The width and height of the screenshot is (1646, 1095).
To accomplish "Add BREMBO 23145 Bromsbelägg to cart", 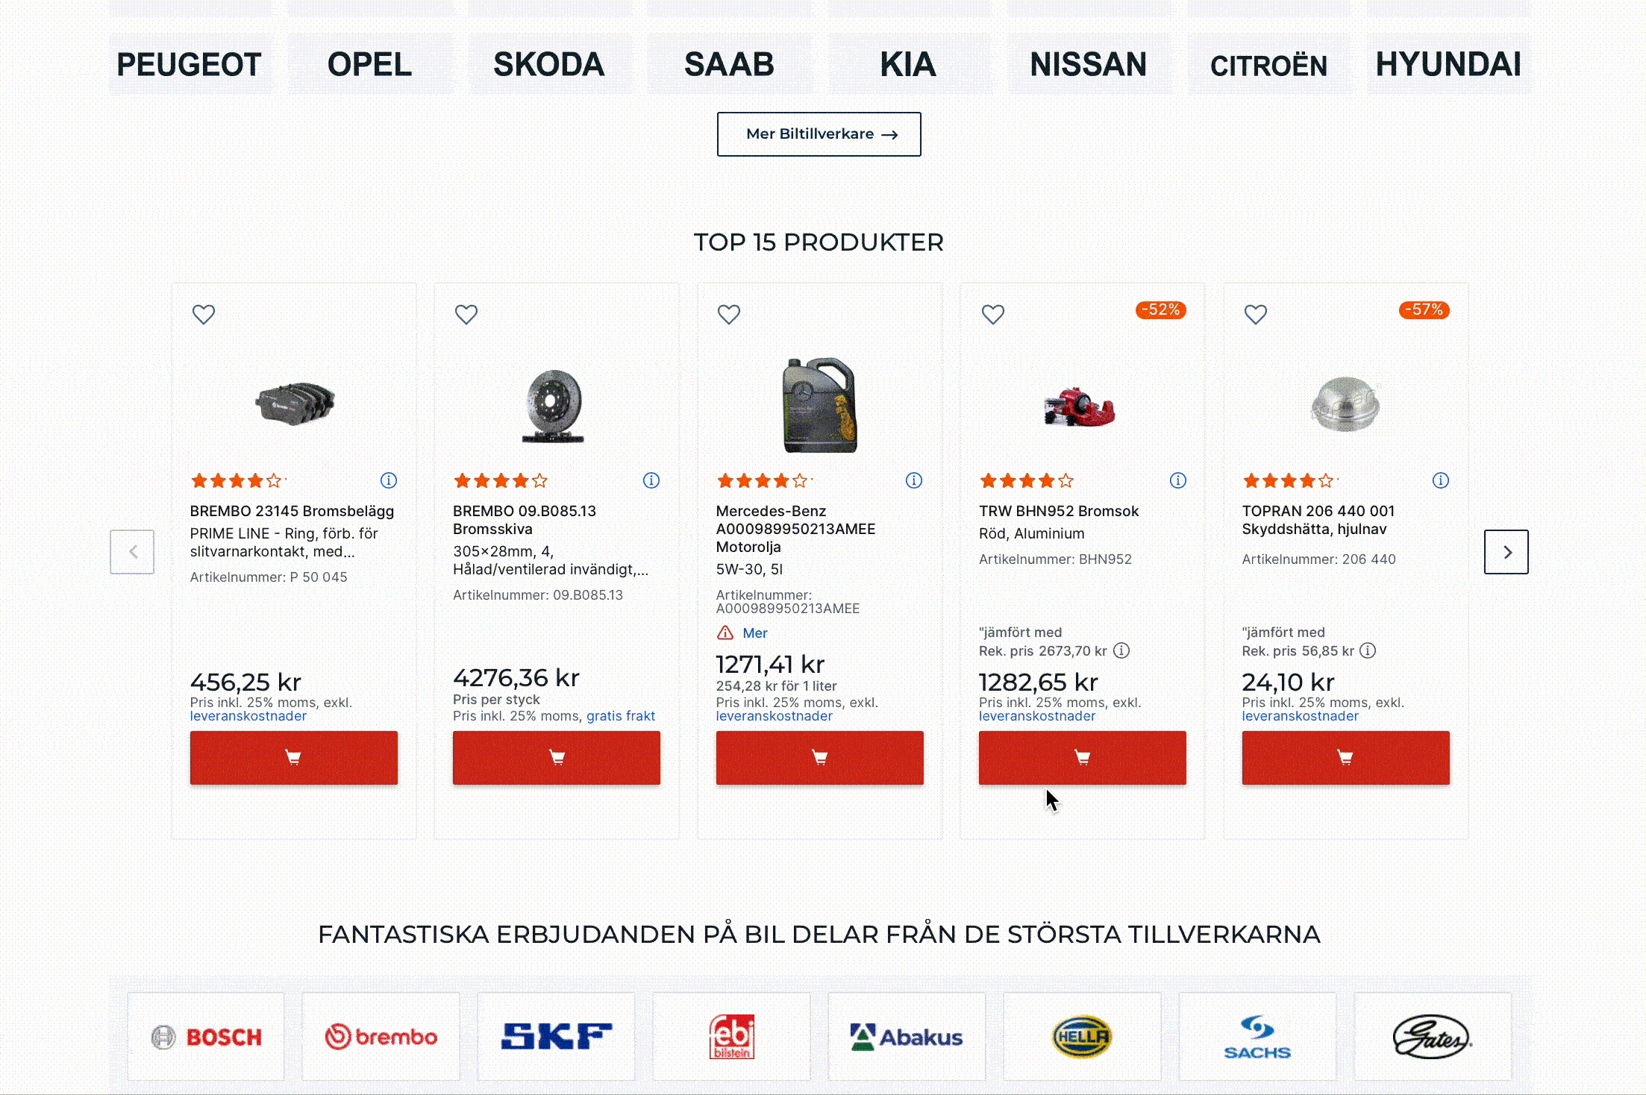I will click(x=293, y=757).
